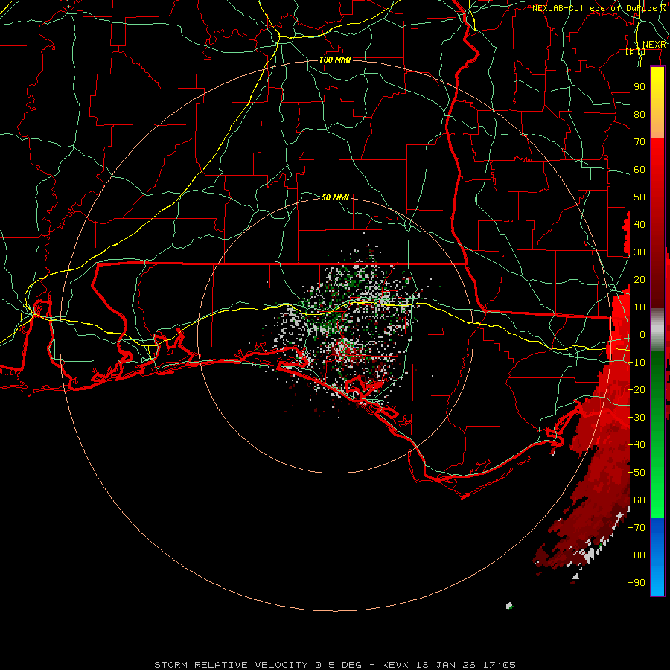
Task: Click the -80 value on velocity scale
Action: pyautogui.click(x=636, y=555)
